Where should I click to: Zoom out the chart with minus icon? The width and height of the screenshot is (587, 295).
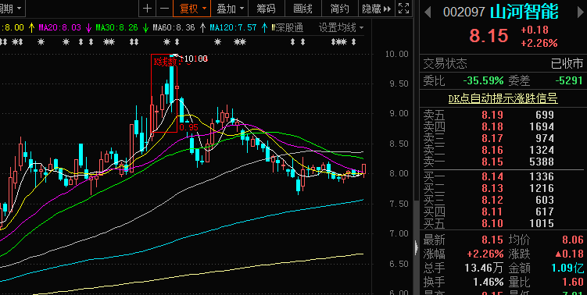coord(164,9)
